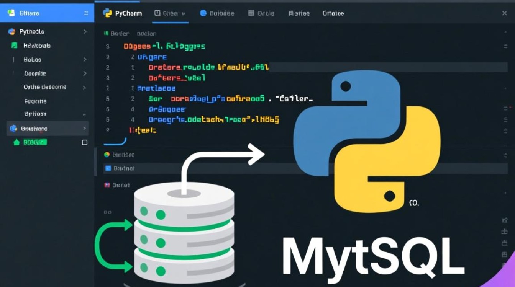Expand the Orthe deseoms chevron
The width and height of the screenshot is (515, 287).
84,87
